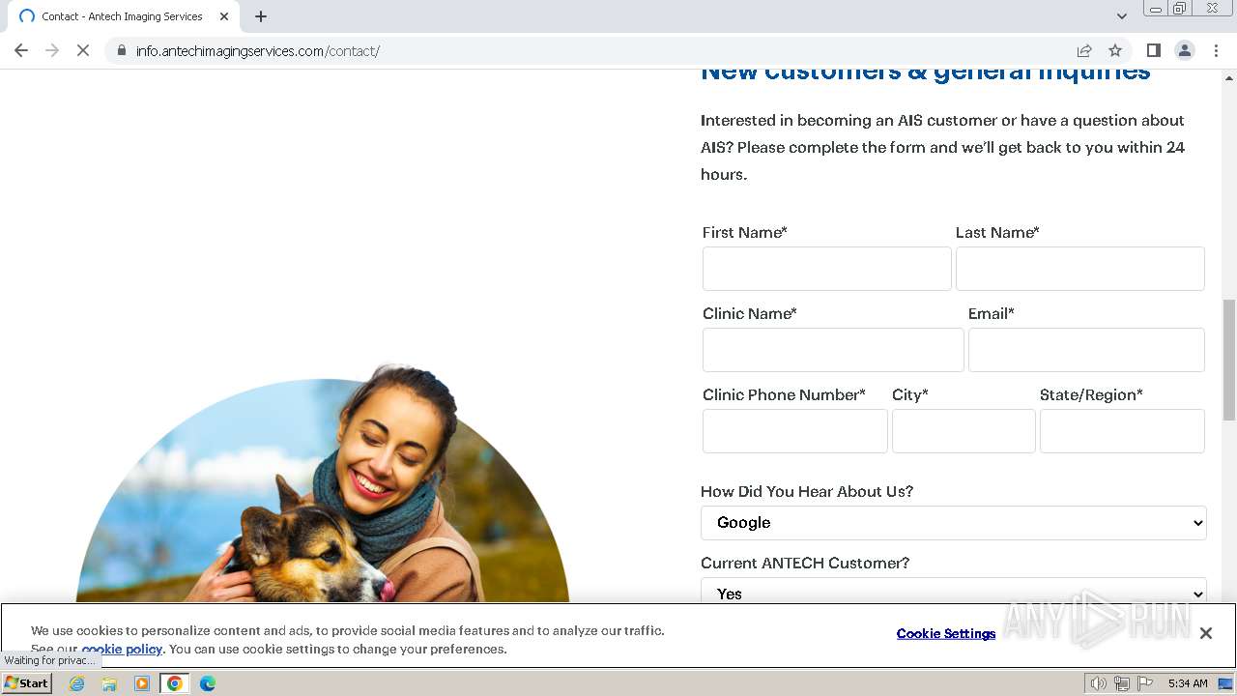Click the Clinic Name field
The image size is (1237, 696).
[x=833, y=350]
